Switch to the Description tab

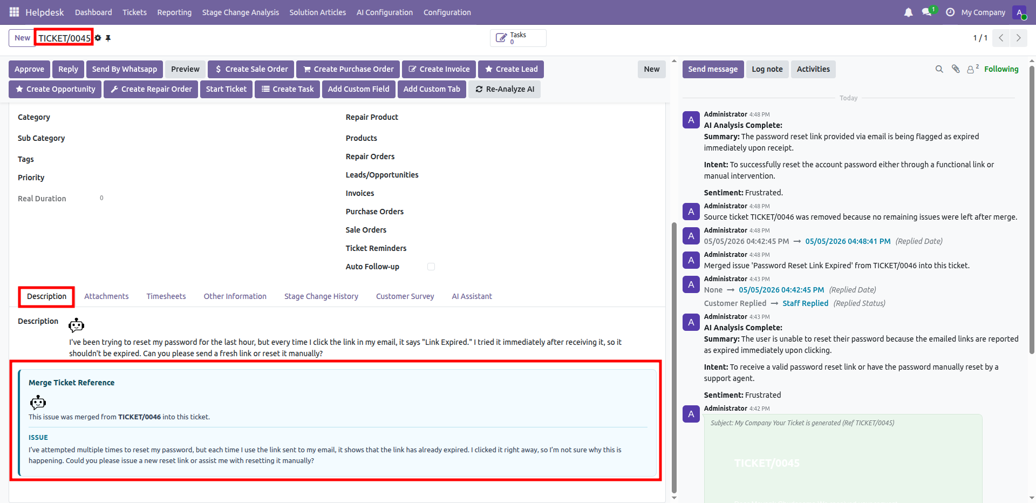coord(47,296)
